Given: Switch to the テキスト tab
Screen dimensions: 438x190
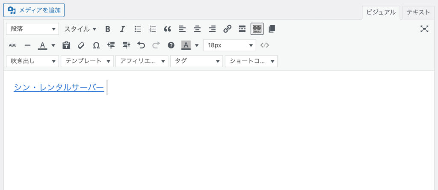Looking at the screenshot, I should pos(418,12).
